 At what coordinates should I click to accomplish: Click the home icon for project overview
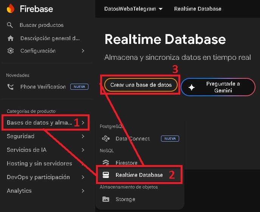point(11,38)
